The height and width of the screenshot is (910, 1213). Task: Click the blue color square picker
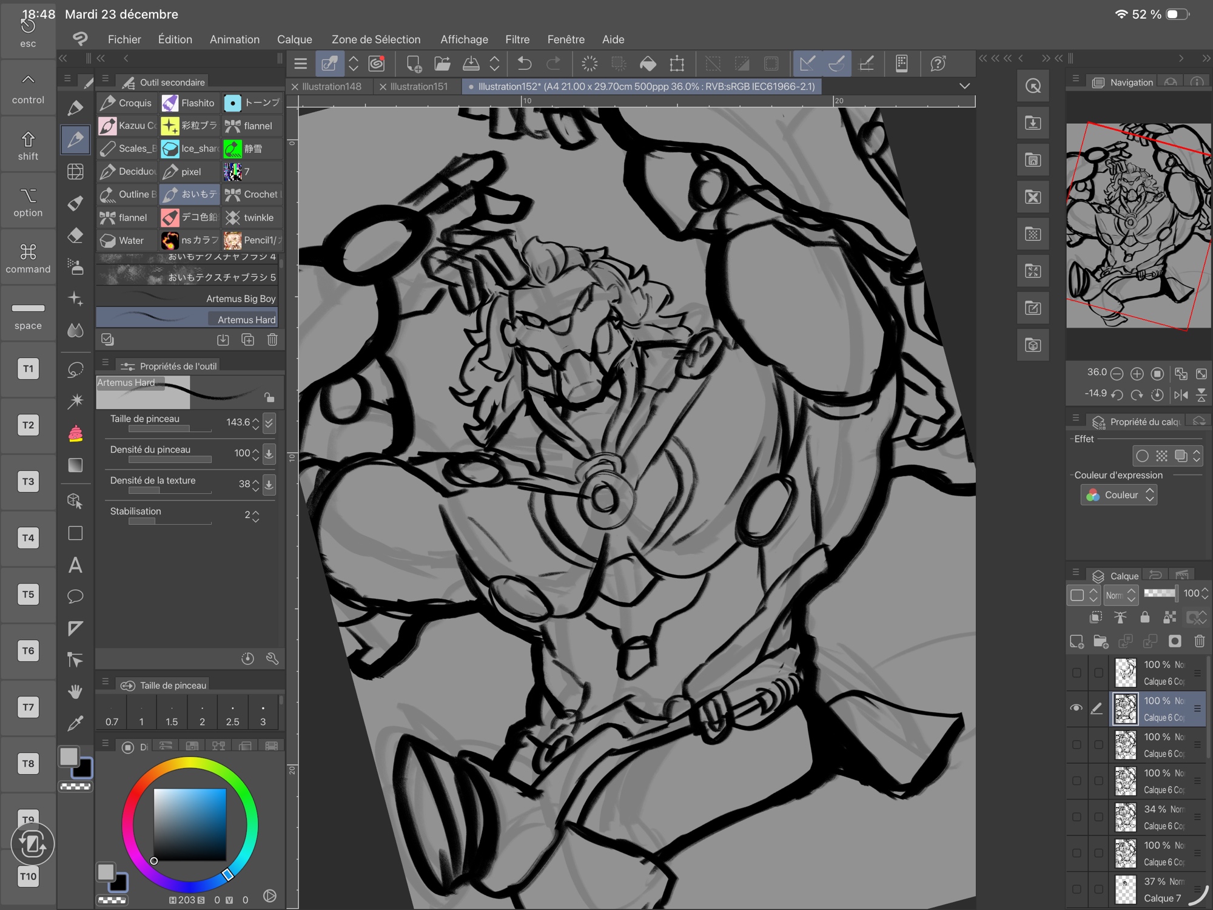189,824
